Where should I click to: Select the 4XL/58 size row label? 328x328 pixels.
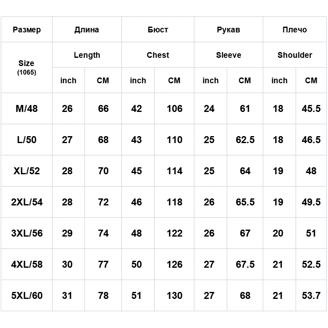coord(27,264)
